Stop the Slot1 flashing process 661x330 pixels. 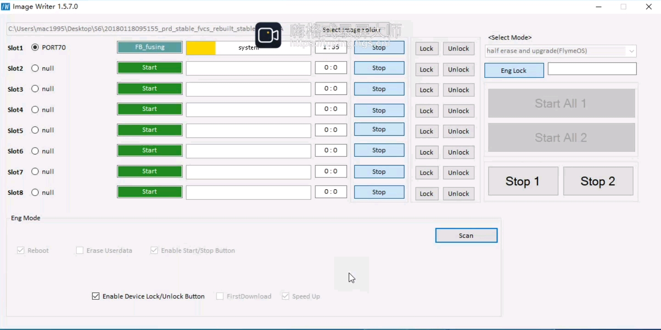point(379,48)
